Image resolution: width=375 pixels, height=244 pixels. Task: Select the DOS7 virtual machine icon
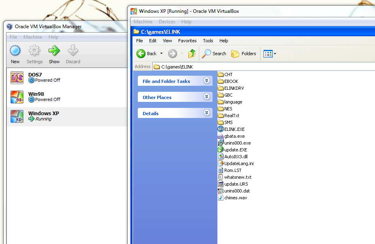(x=17, y=78)
